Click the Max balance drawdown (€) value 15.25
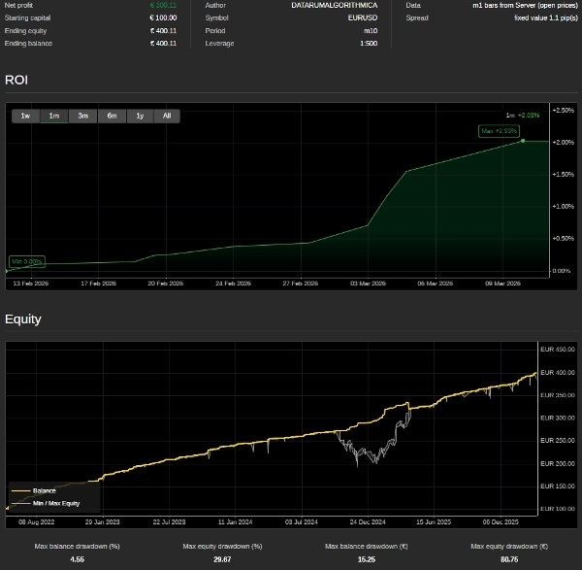 click(368, 559)
